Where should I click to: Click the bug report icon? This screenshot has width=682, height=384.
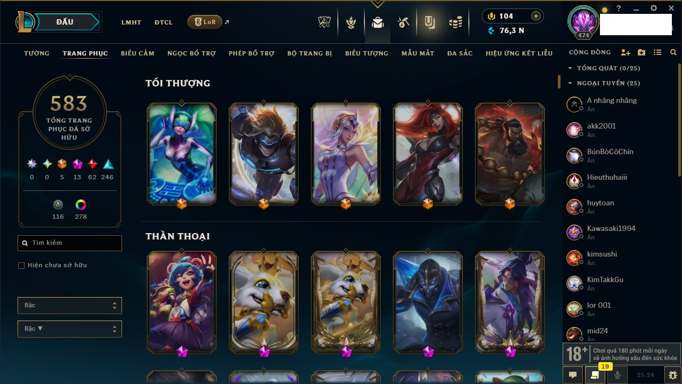673,375
